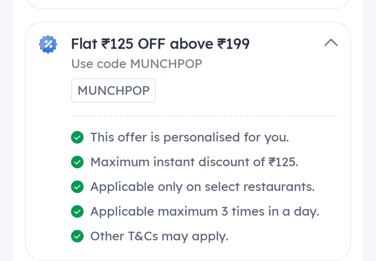Tap "Maximum instant discount of ₹125" line
376x261 pixels.
click(x=194, y=162)
